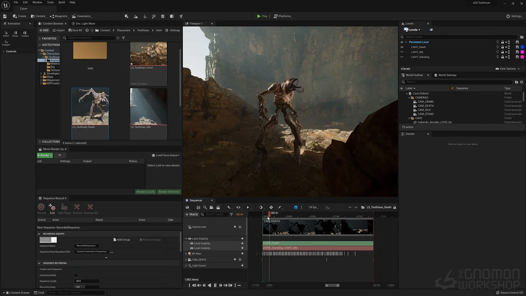This screenshot has height=296, width=526.
Task: Open the Create menu button
Action: click(x=20, y=16)
